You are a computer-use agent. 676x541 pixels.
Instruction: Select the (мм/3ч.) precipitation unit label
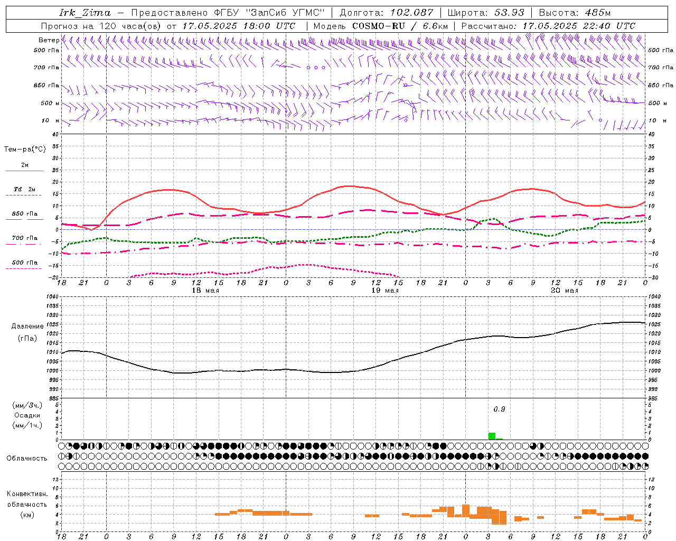tap(27, 405)
